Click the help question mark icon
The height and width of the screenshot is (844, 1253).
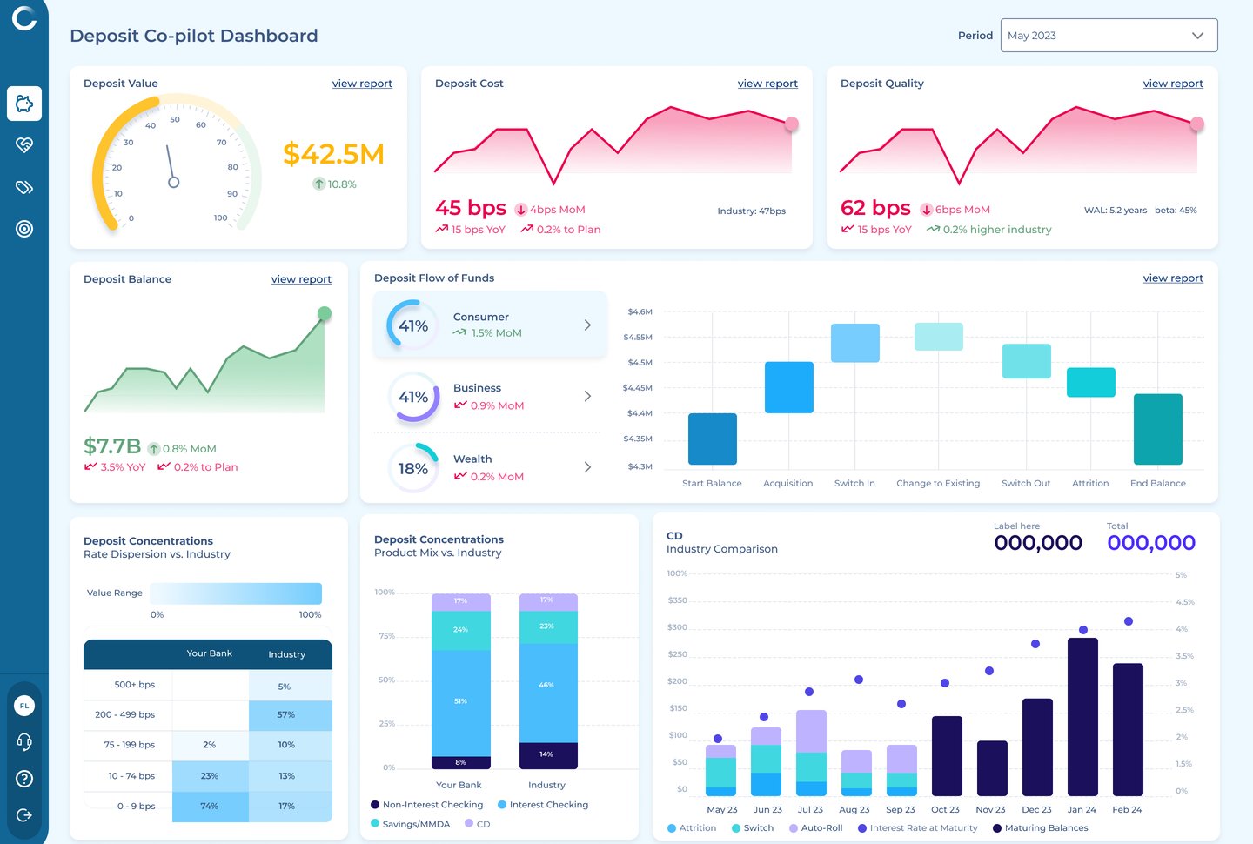(24, 779)
